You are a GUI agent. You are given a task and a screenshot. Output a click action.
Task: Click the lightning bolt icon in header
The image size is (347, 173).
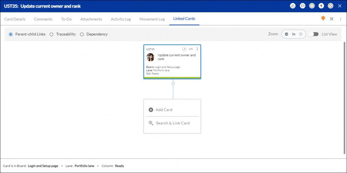click(x=321, y=6)
